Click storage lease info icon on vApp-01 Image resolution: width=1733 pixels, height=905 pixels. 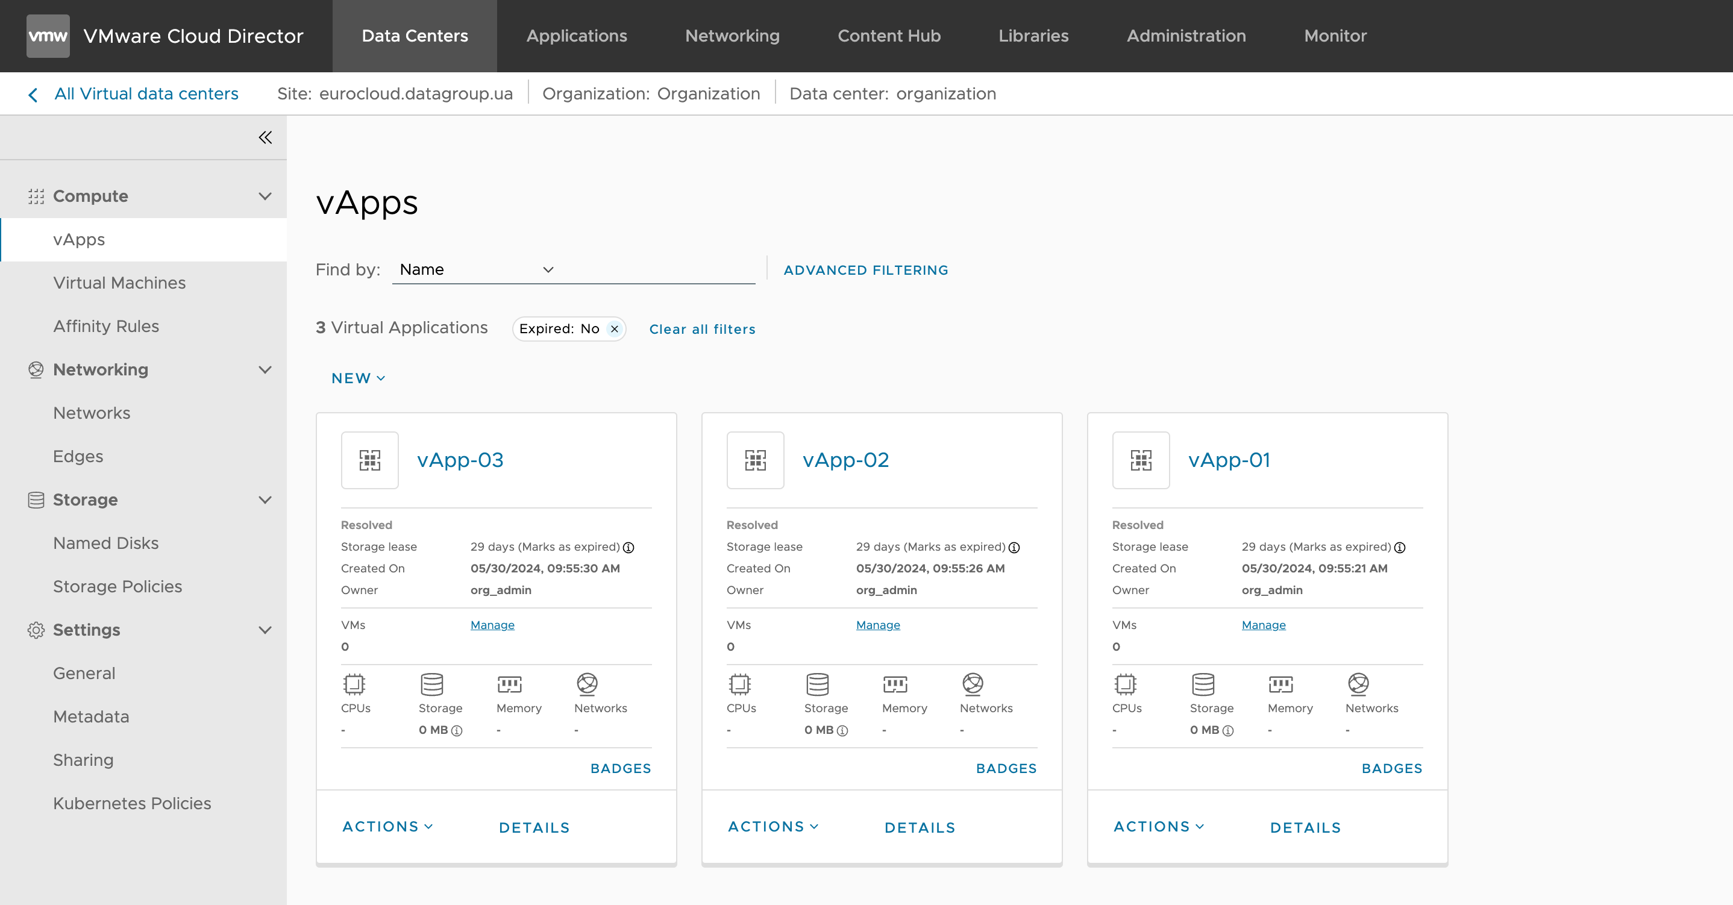[x=1399, y=548]
